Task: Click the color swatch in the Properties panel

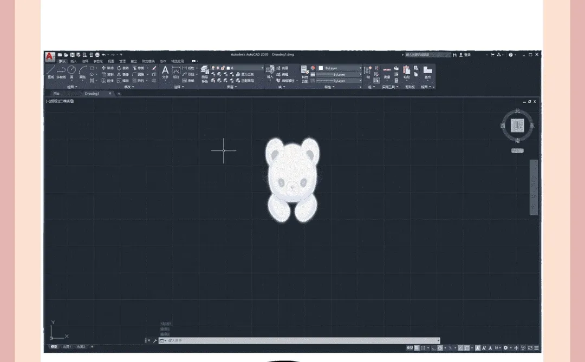Action: (320, 67)
